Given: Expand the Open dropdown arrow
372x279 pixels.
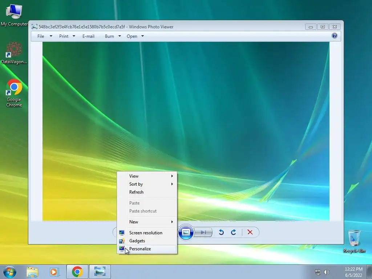Looking at the screenshot, I should tap(142, 36).
